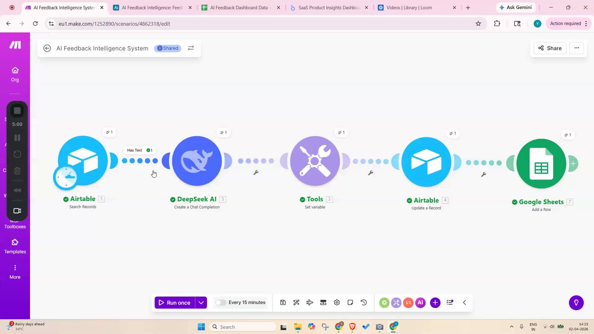The height and width of the screenshot is (334, 594).
Task: Click the Run once button
Action: [x=174, y=302]
